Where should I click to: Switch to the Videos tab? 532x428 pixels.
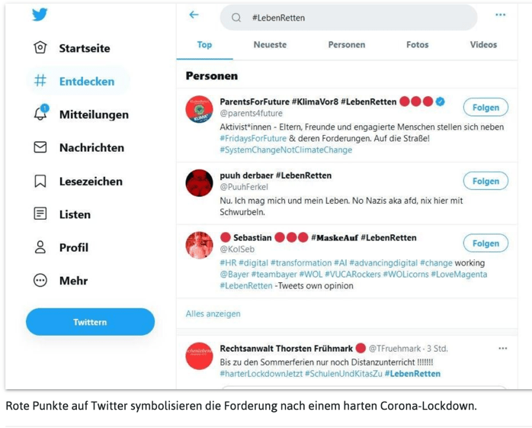pos(483,45)
